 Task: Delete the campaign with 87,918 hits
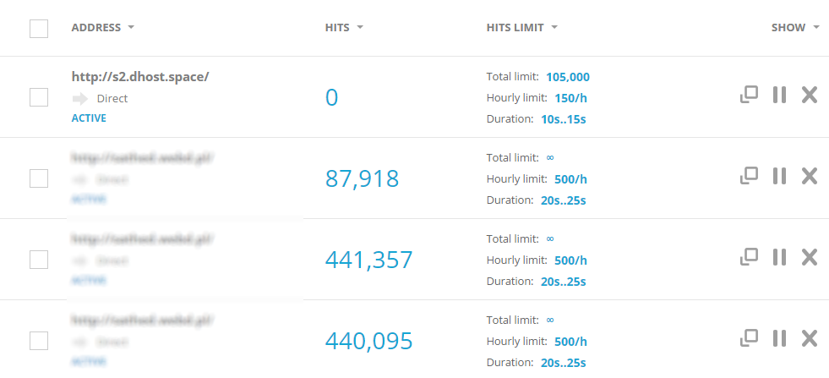[x=809, y=176]
